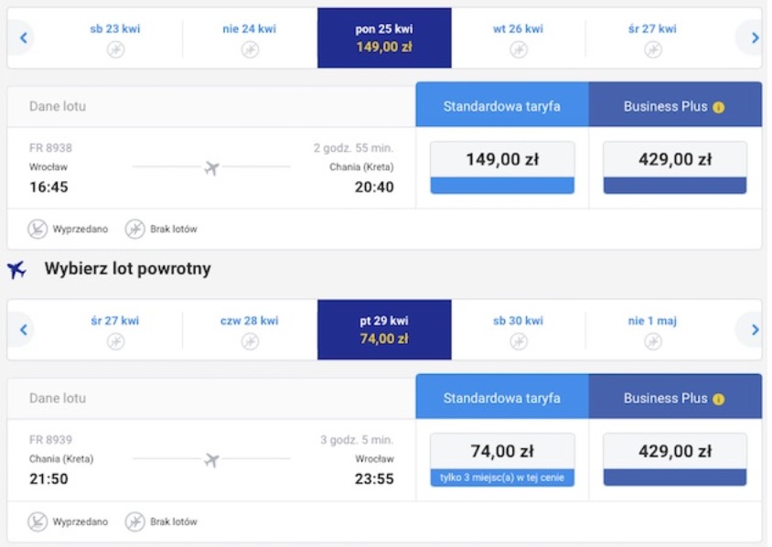Click the Wyprzedano legend icon under outbound flight
Image resolution: width=772 pixels, height=547 pixels.
click(x=38, y=229)
